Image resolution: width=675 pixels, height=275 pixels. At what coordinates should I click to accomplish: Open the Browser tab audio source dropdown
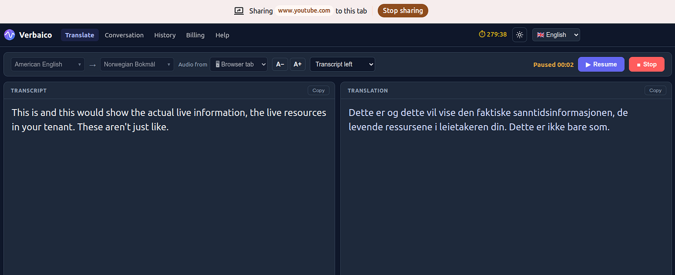[239, 64]
